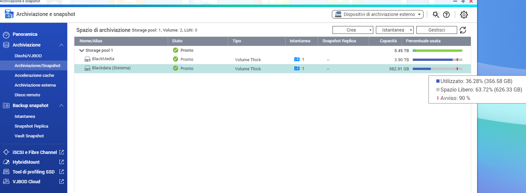This screenshot has height=193, width=526.
Task: Click the tools icon next to help
Action: [x=436, y=15]
